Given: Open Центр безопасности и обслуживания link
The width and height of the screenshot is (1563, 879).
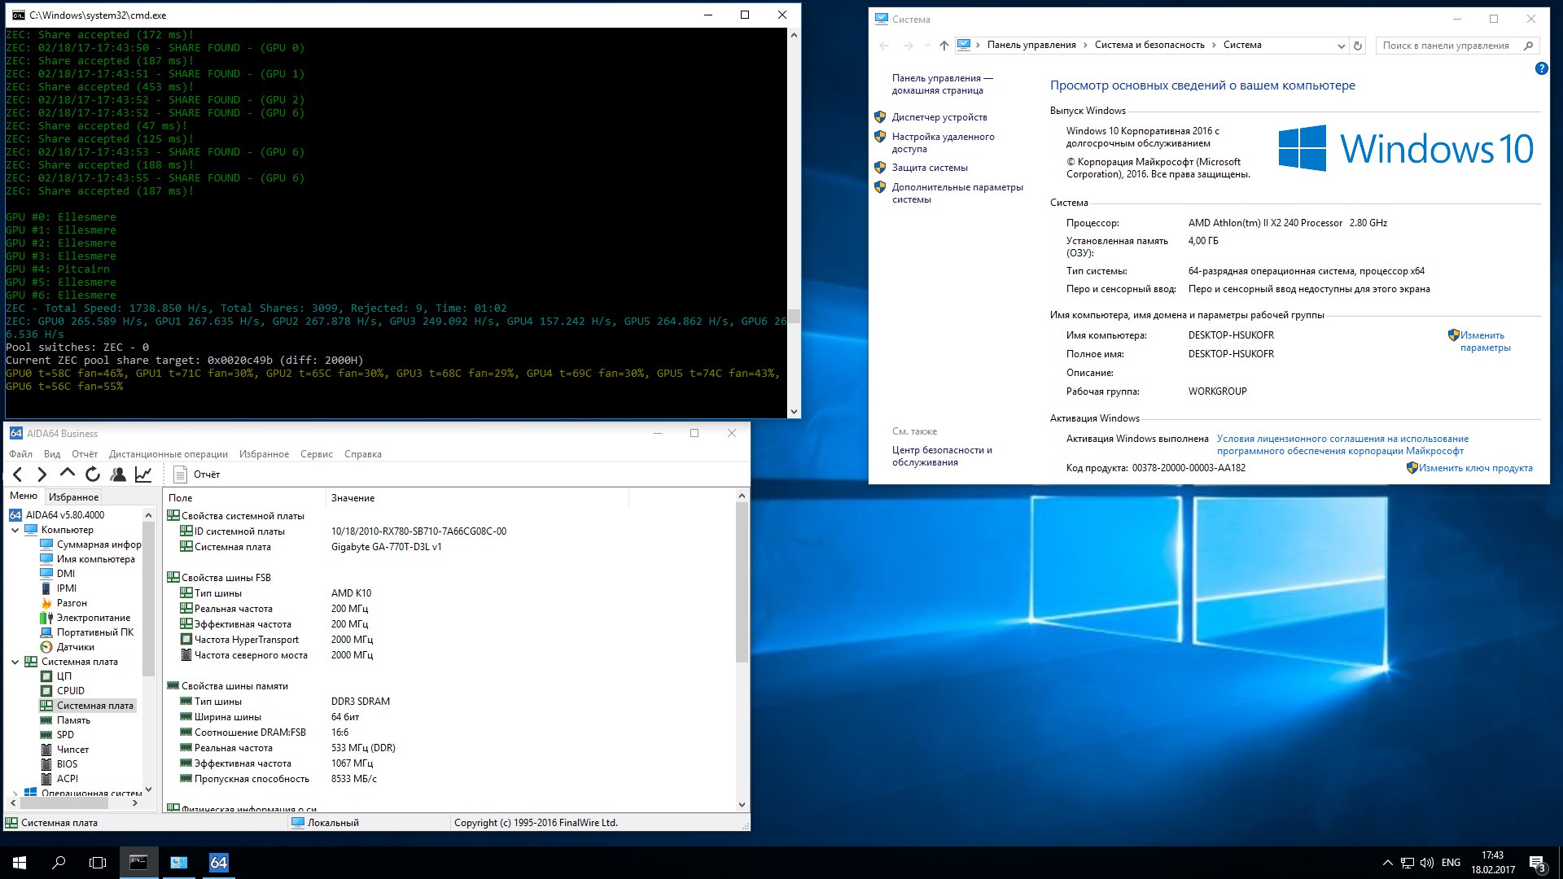Looking at the screenshot, I should pos(942,456).
